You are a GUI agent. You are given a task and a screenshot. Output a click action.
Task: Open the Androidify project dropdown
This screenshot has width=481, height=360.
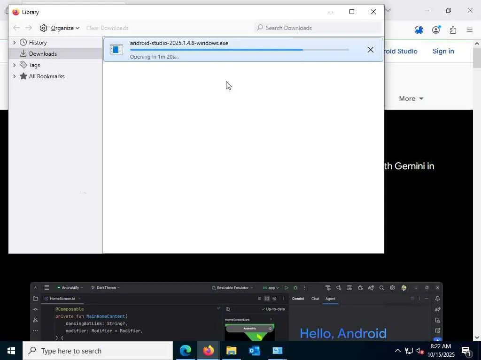pos(70,288)
